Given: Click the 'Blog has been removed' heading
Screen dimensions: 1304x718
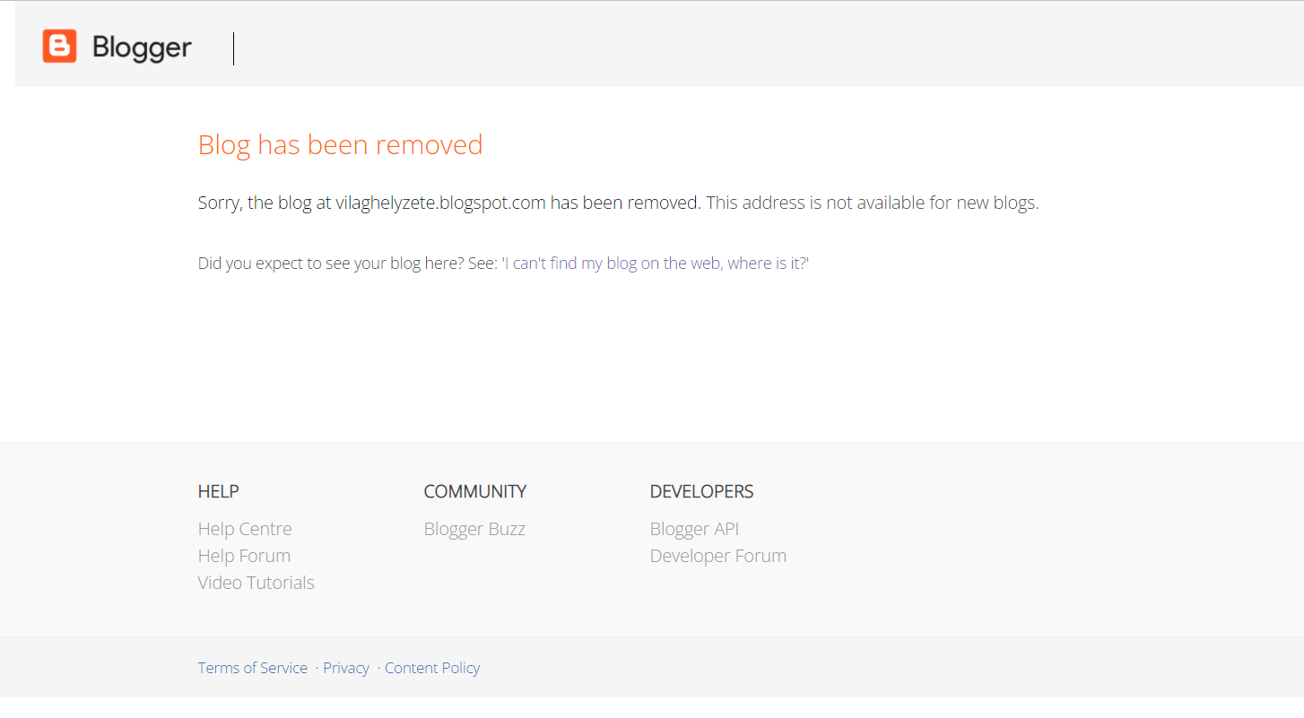Looking at the screenshot, I should (340, 144).
